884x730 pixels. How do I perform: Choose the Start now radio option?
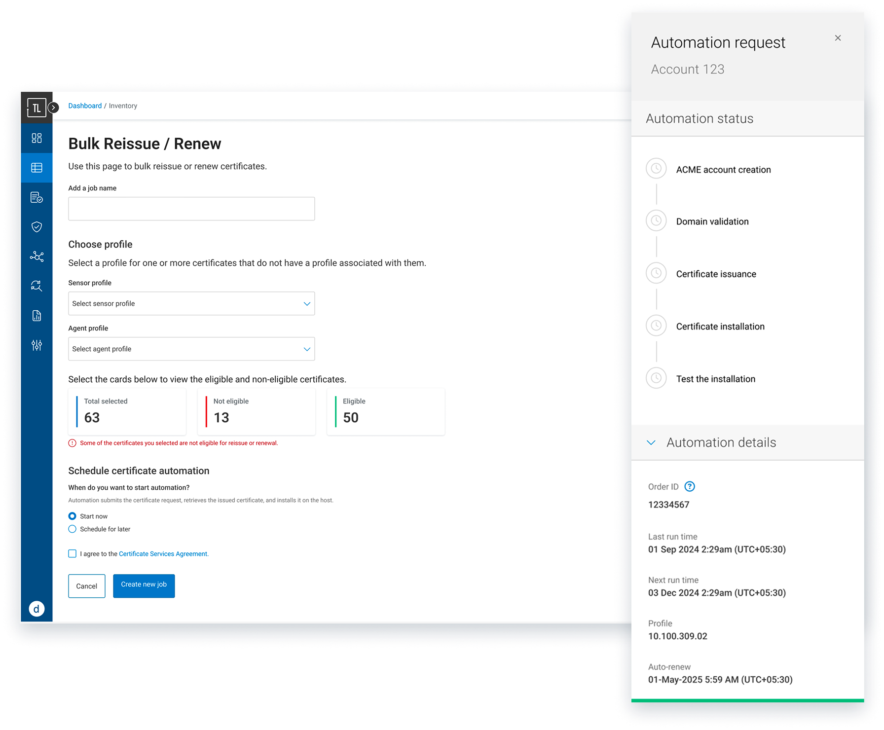(x=73, y=516)
